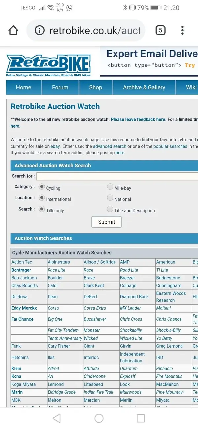Tap the Android home circle button

[99, 418]
